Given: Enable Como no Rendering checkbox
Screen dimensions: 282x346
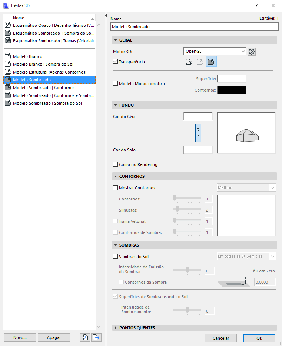Looking at the screenshot, I should pos(115,164).
